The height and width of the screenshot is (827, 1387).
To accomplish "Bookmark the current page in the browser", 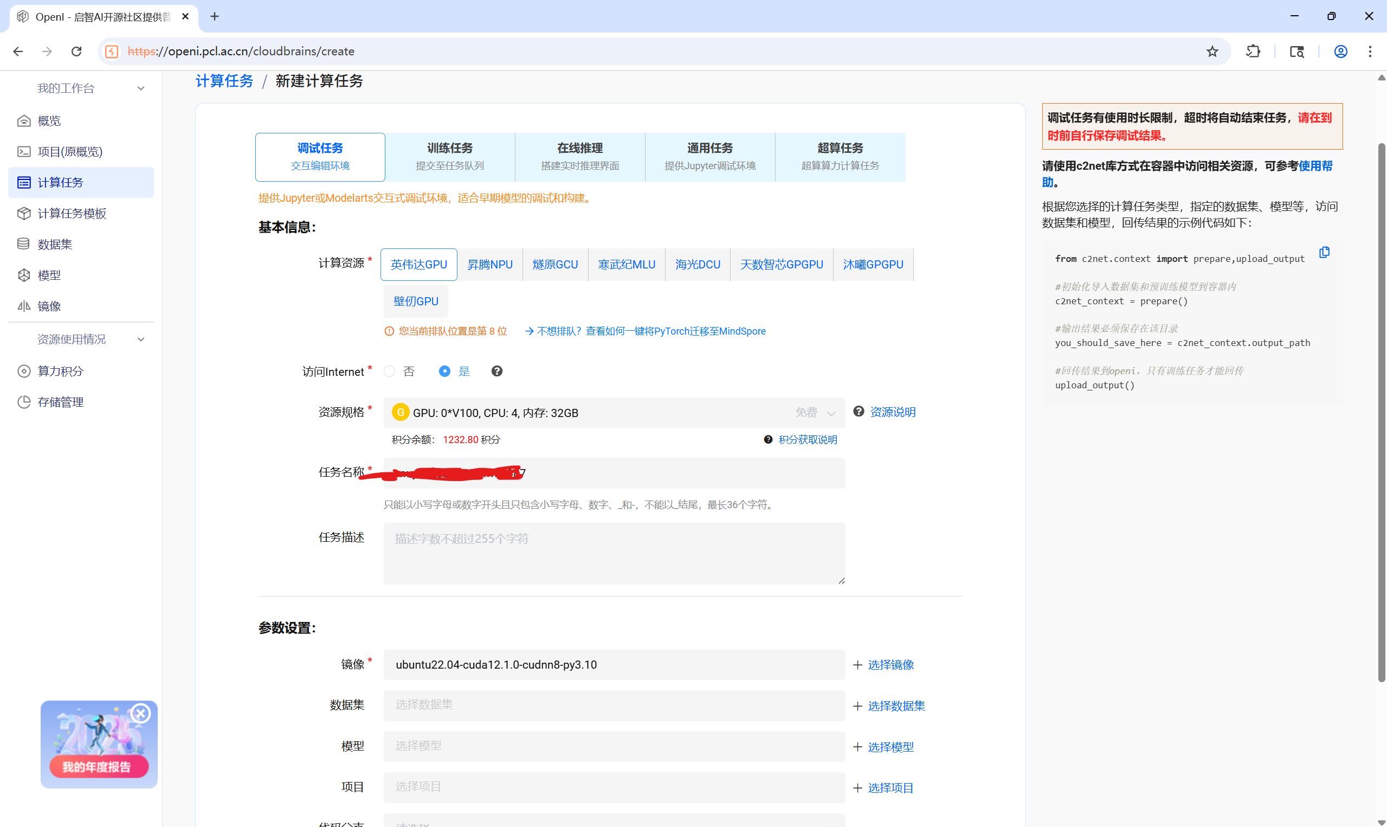I will [1212, 51].
